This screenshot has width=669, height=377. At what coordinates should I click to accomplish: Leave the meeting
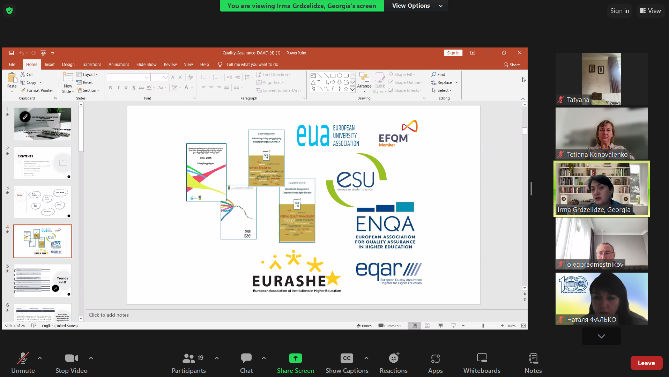[x=646, y=363]
